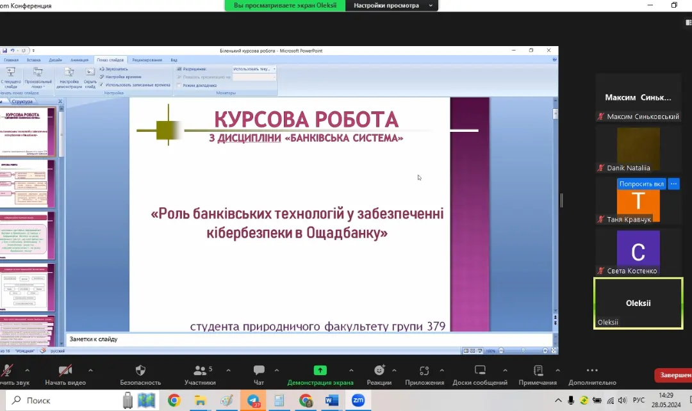This screenshot has width=692, height=411.
Task: Enable 'Режим докладчика' checkbox
Action: point(179,85)
